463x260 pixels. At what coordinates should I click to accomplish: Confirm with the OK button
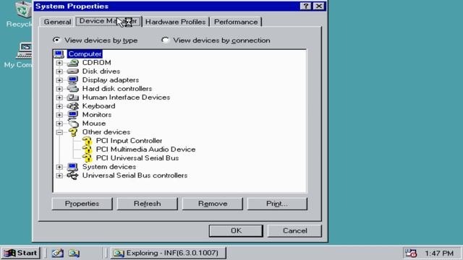[x=236, y=231]
